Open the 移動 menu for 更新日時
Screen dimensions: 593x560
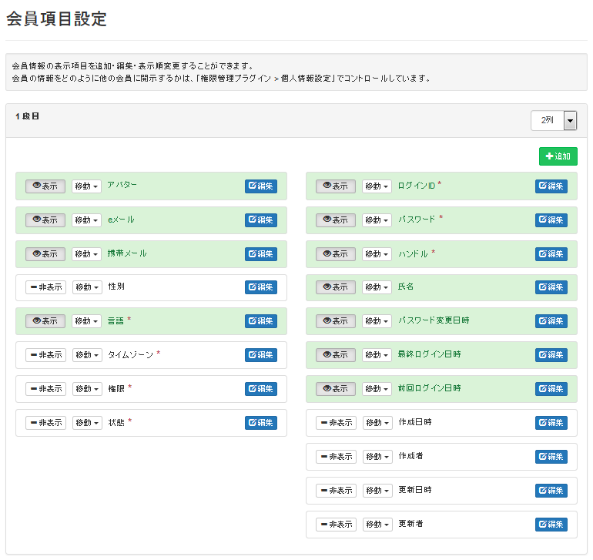click(378, 491)
